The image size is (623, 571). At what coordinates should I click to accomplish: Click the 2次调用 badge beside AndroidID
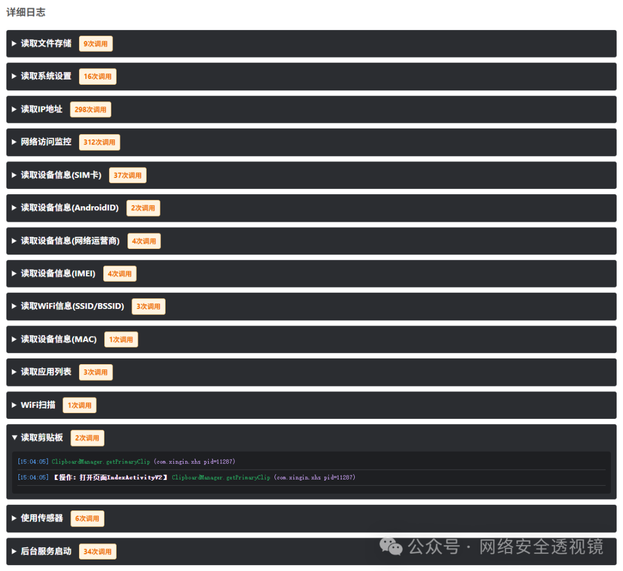tap(143, 208)
